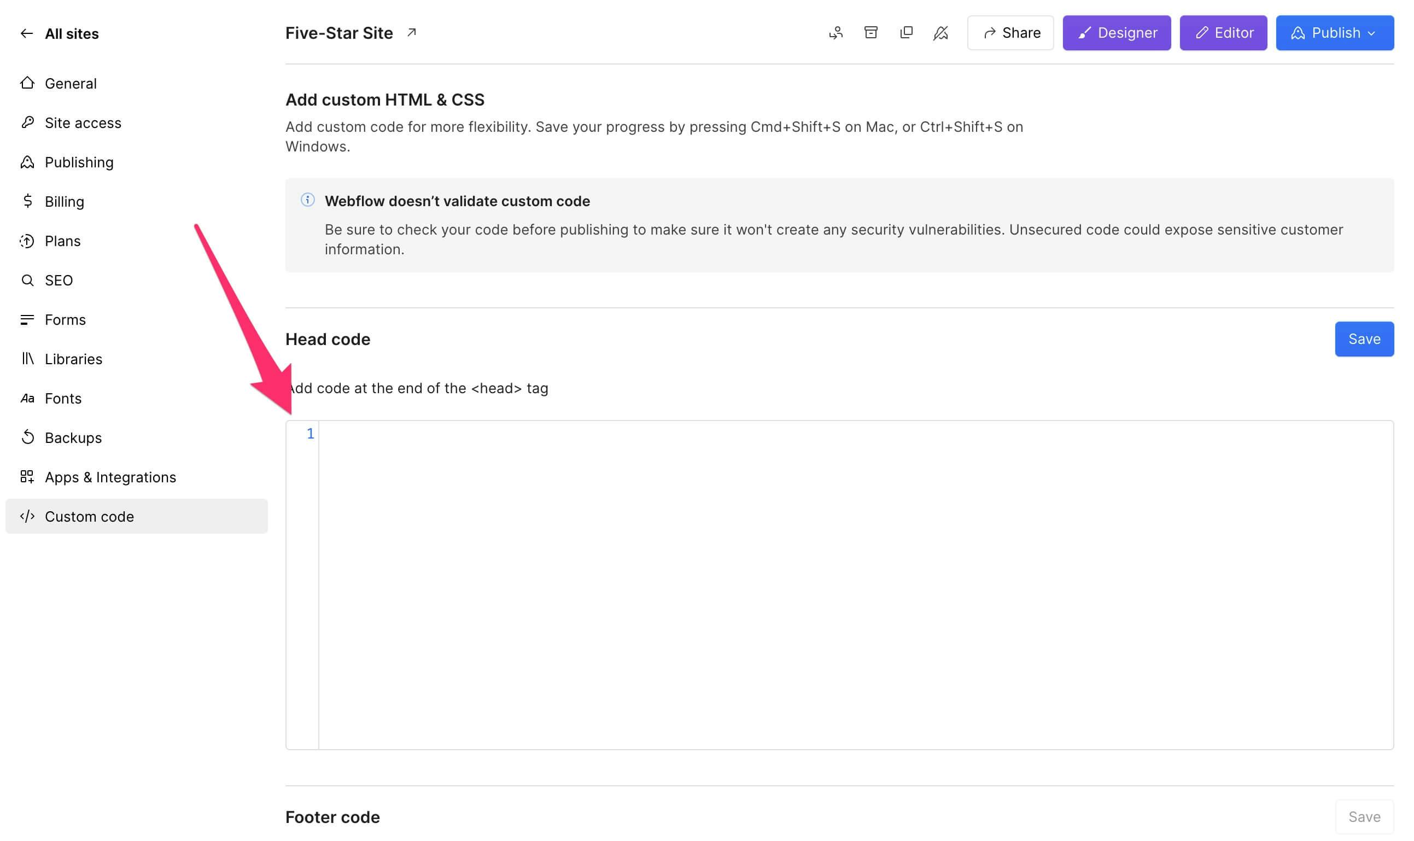Click the archive site icon in header

870,32
